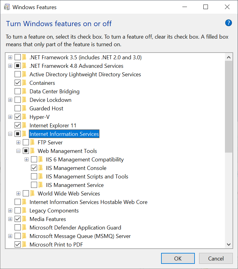The width and height of the screenshot is (238, 269).
Task: Disable Internet Explorer 11 checkbox
Action: (18, 126)
